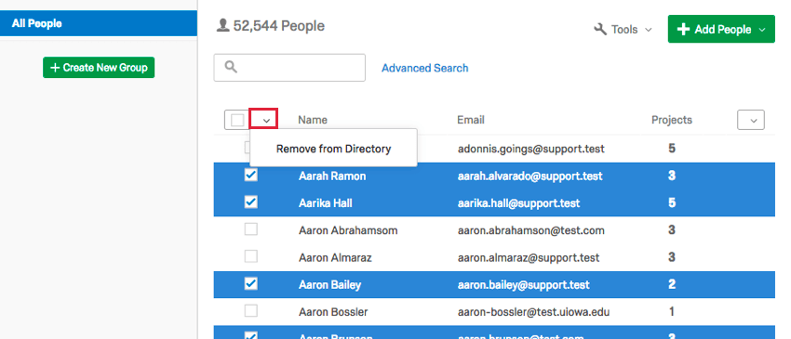
Task: Click the wrench Tools icon
Action: (600, 30)
